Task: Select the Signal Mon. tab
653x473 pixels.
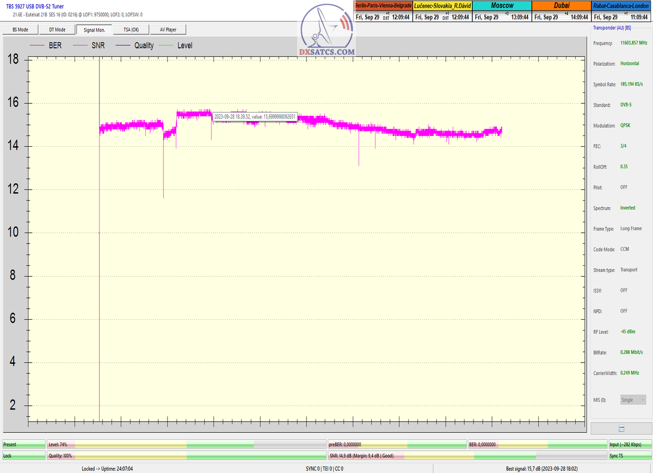Action: pyautogui.click(x=94, y=29)
